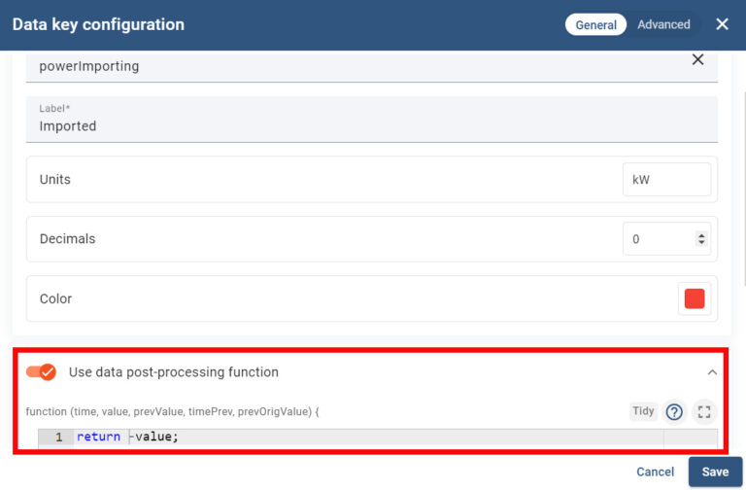Click the Units field showing kW

(x=665, y=180)
